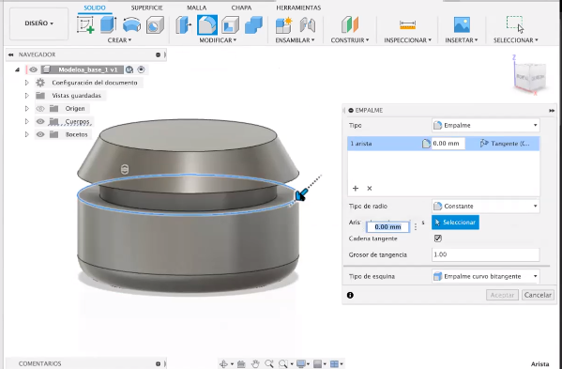Image resolution: width=562 pixels, height=369 pixels.
Task: Expand the Origen tree node
Action: tap(26, 108)
